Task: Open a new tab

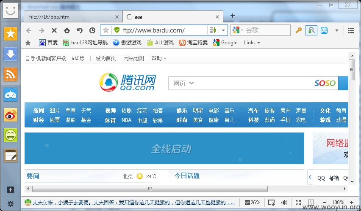Action: pyautogui.click(x=233, y=16)
